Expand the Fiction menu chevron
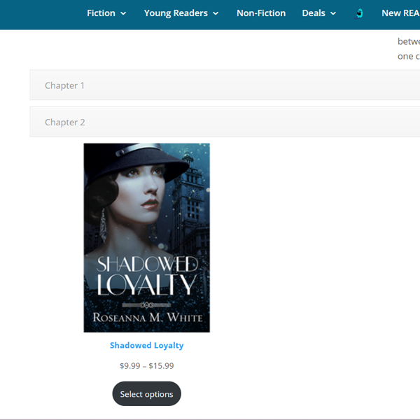 pyautogui.click(x=124, y=13)
